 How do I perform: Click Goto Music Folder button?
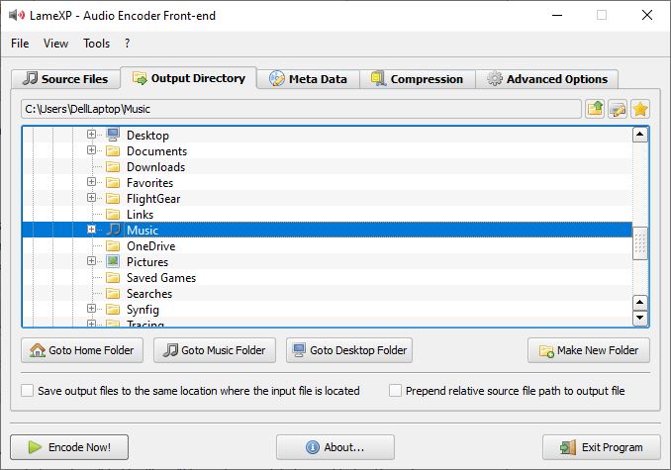[x=215, y=350]
